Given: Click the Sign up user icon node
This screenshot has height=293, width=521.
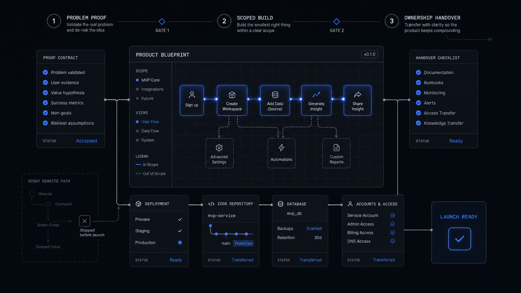Looking at the screenshot, I should point(192,100).
